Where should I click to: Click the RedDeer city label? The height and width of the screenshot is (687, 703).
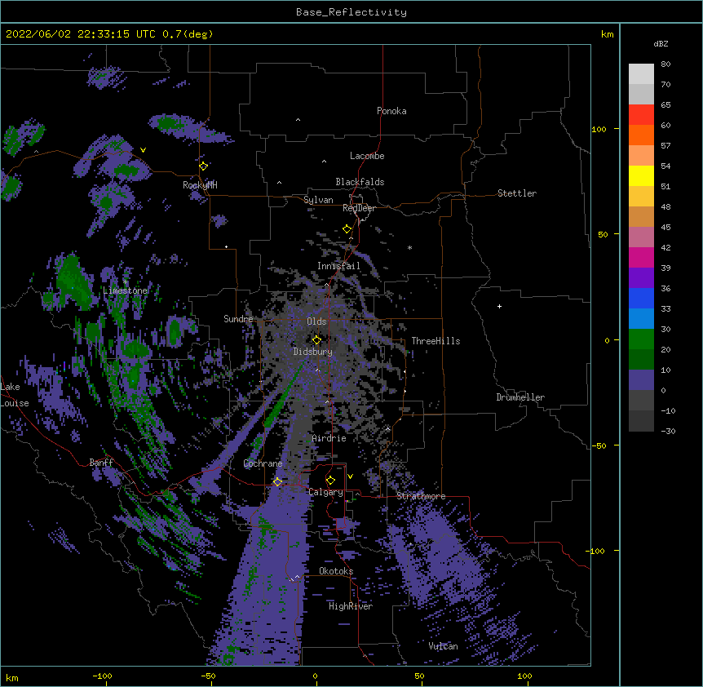tap(359, 208)
